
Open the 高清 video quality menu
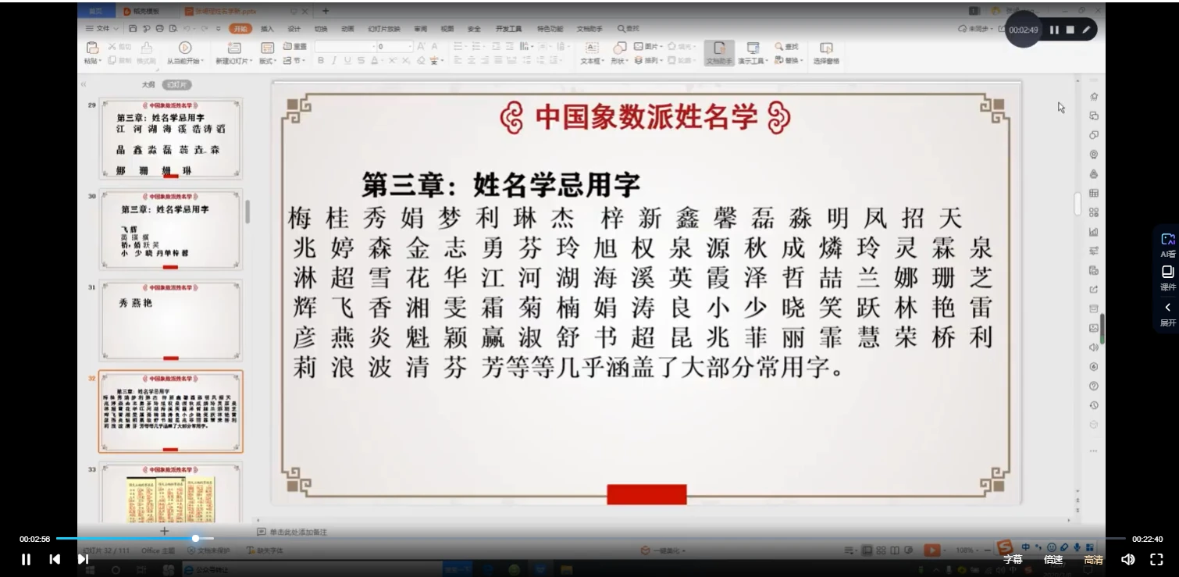click(x=1093, y=559)
